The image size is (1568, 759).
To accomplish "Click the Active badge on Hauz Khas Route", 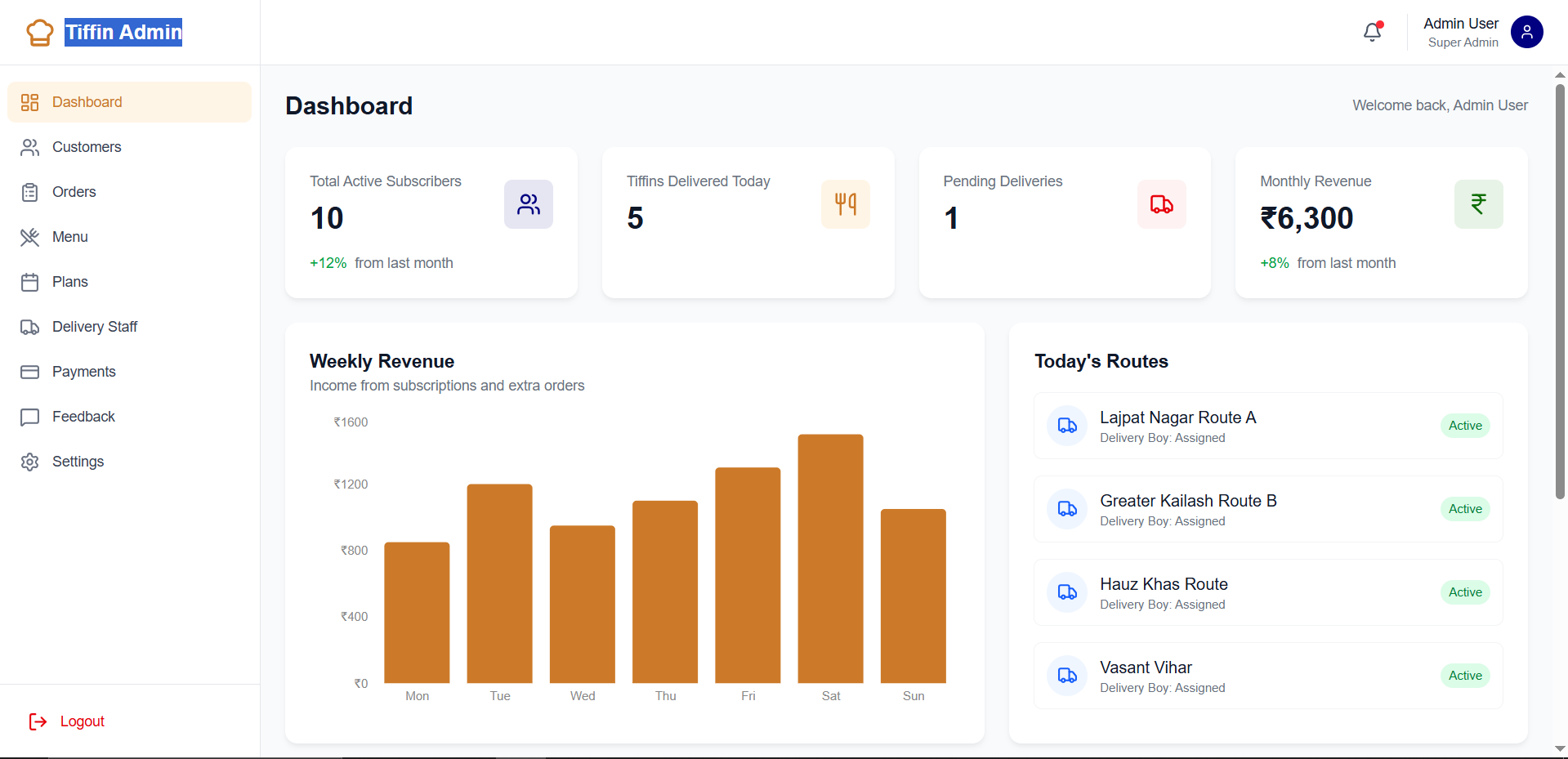I will pos(1464,592).
